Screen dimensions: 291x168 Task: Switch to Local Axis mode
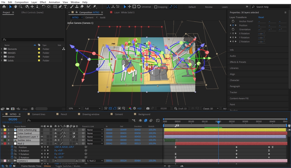(x=108, y=7)
